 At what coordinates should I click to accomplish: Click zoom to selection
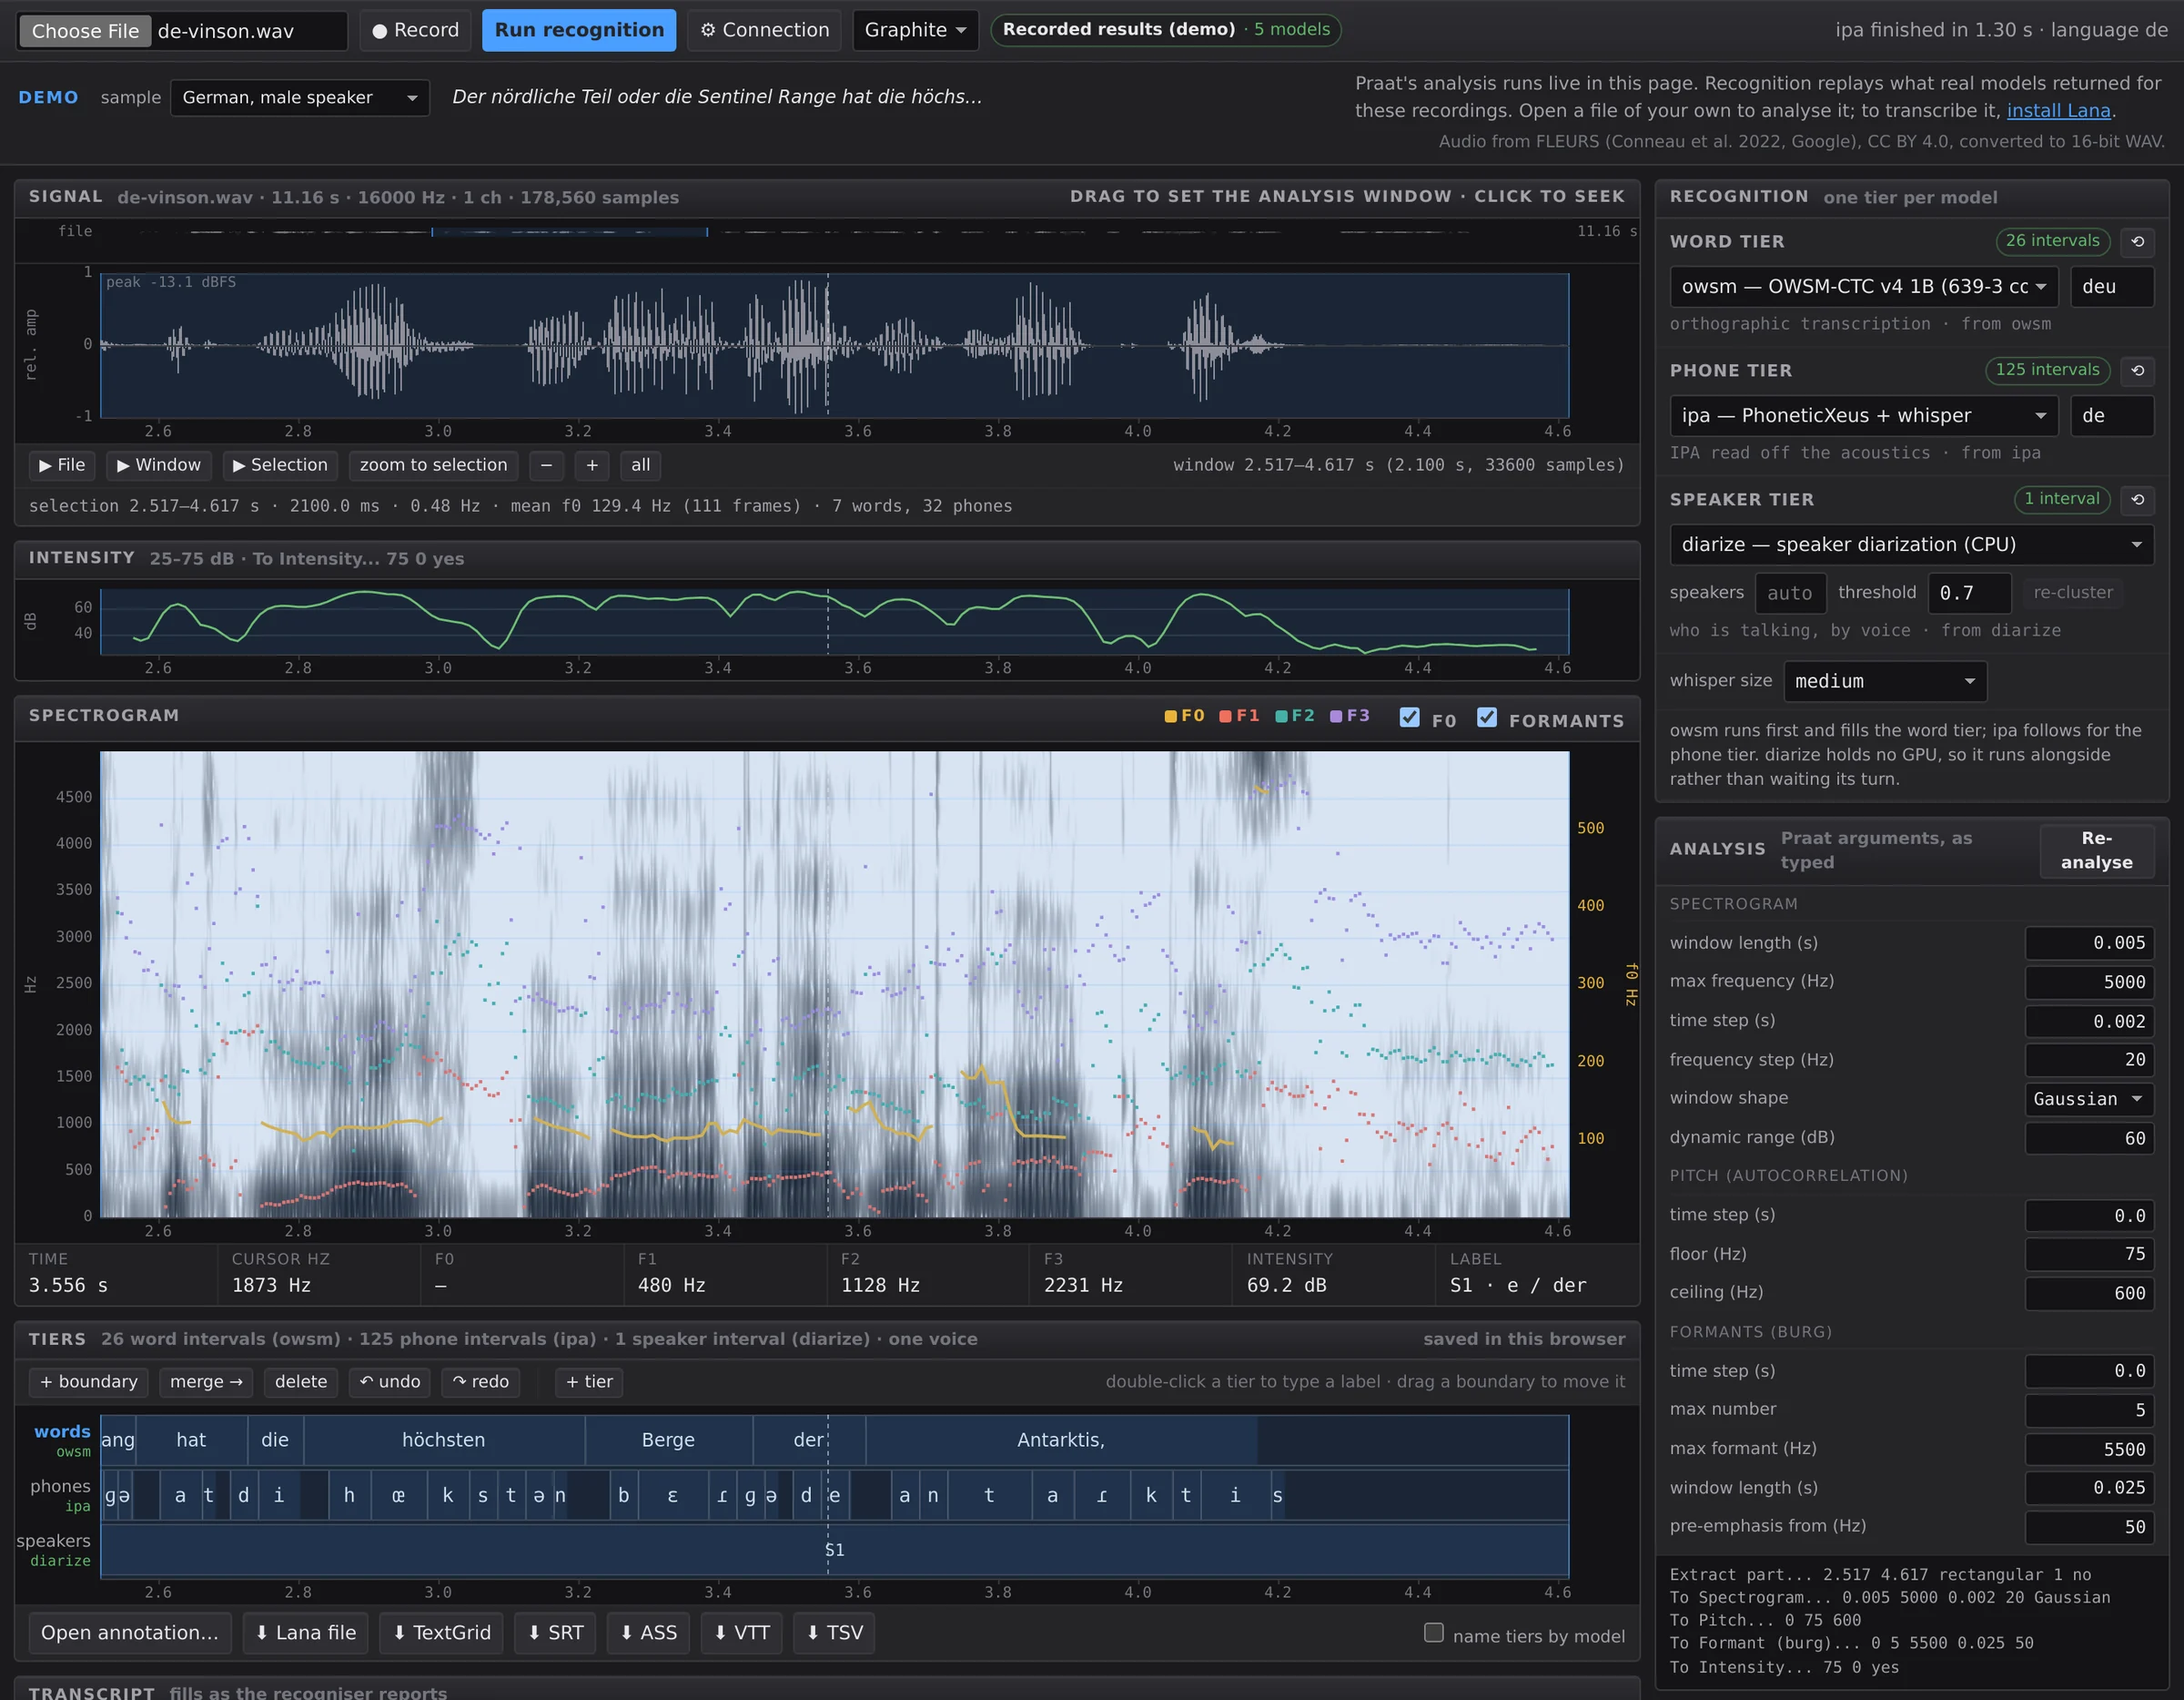[x=433, y=465]
